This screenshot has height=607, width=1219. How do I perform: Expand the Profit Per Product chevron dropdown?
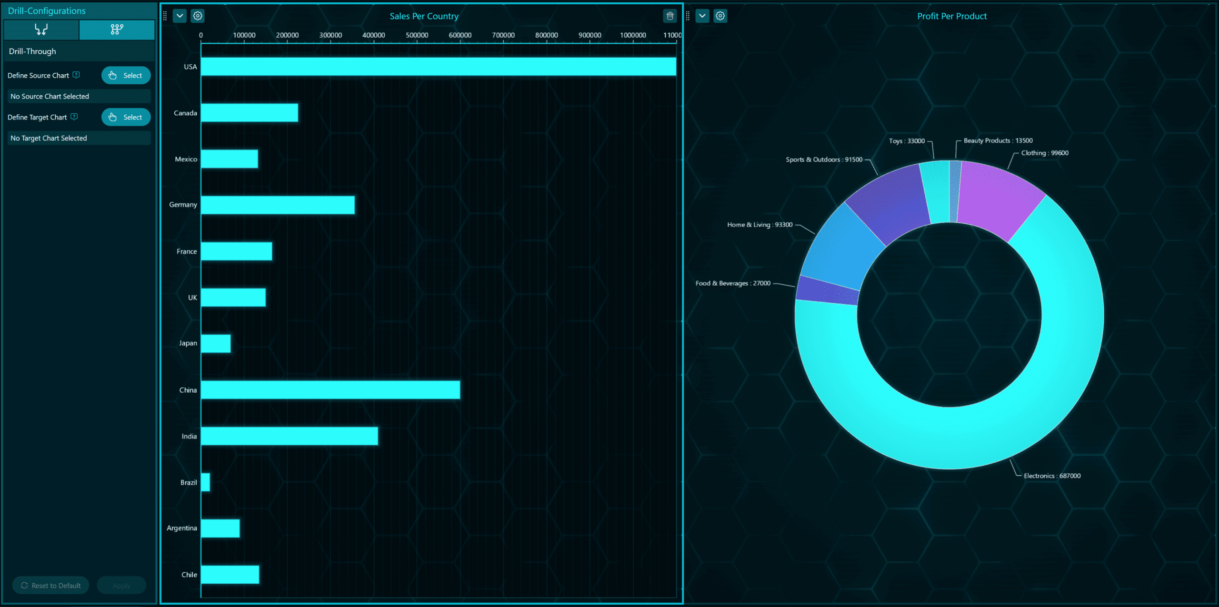point(702,16)
